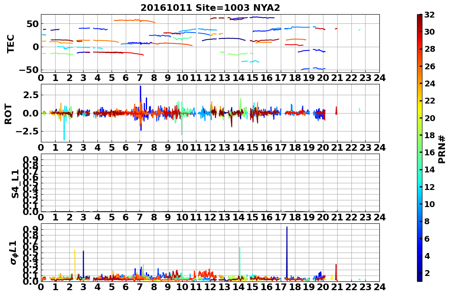Pick the yellow-green middle of the colorbar
The image size is (450, 296).
click(419, 126)
